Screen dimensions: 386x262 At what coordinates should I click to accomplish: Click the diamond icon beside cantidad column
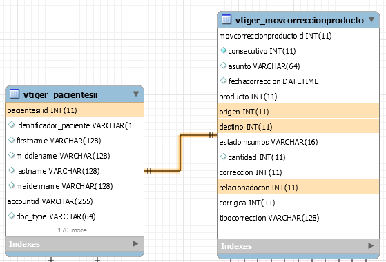223,157
